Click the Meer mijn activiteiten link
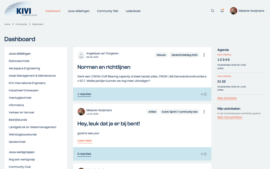Image resolution: width=270 pixels, height=169 pixels. click(x=229, y=117)
